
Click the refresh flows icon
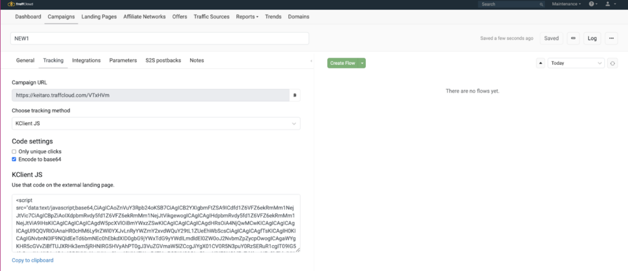tap(612, 63)
